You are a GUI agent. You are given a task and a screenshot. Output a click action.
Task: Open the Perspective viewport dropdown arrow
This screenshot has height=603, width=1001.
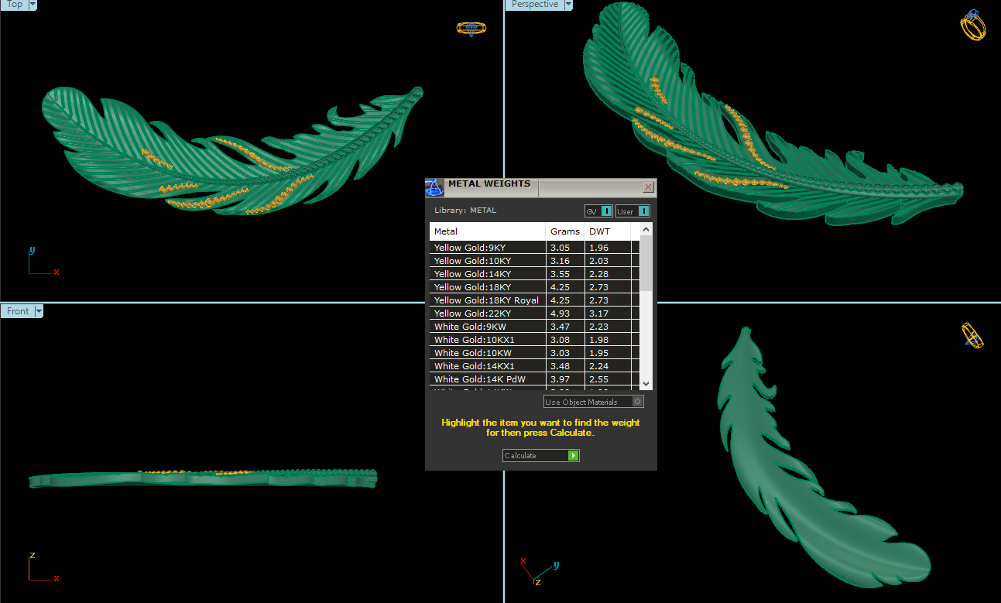point(569,5)
